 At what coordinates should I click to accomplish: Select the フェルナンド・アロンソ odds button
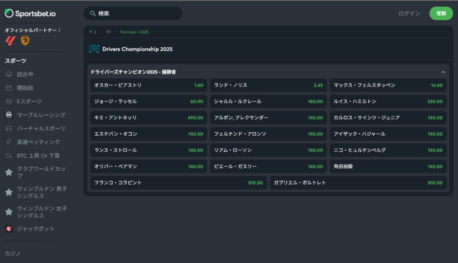pyautogui.click(x=268, y=134)
